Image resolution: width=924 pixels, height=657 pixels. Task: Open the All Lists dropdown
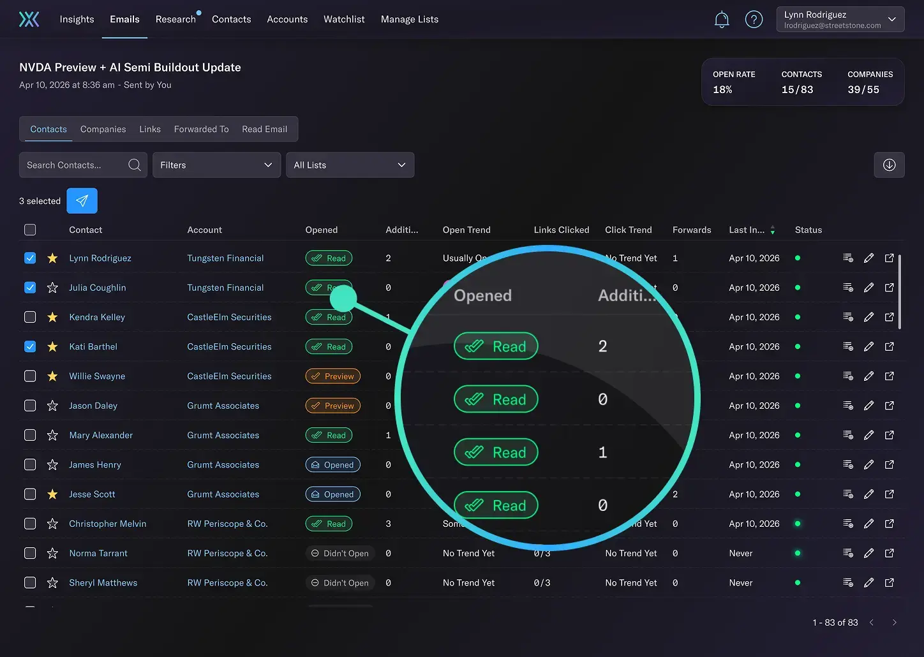tap(350, 165)
